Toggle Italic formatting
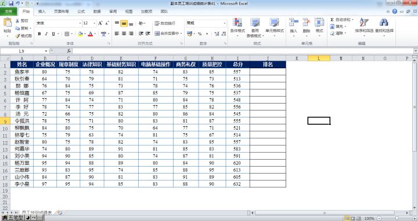The width and height of the screenshot is (418, 221). tap(46, 34)
